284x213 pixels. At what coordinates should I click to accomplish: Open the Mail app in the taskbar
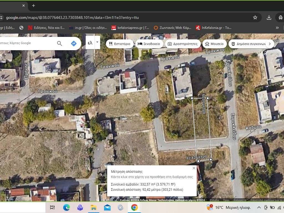pyautogui.click(x=107, y=207)
